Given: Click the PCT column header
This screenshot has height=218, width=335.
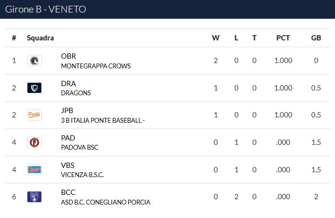Looking at the screenshot, I should 283,38.
